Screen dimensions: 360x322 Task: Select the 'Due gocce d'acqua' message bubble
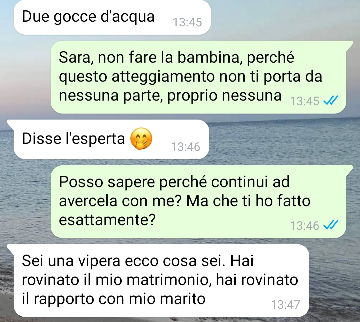[112, 17]
